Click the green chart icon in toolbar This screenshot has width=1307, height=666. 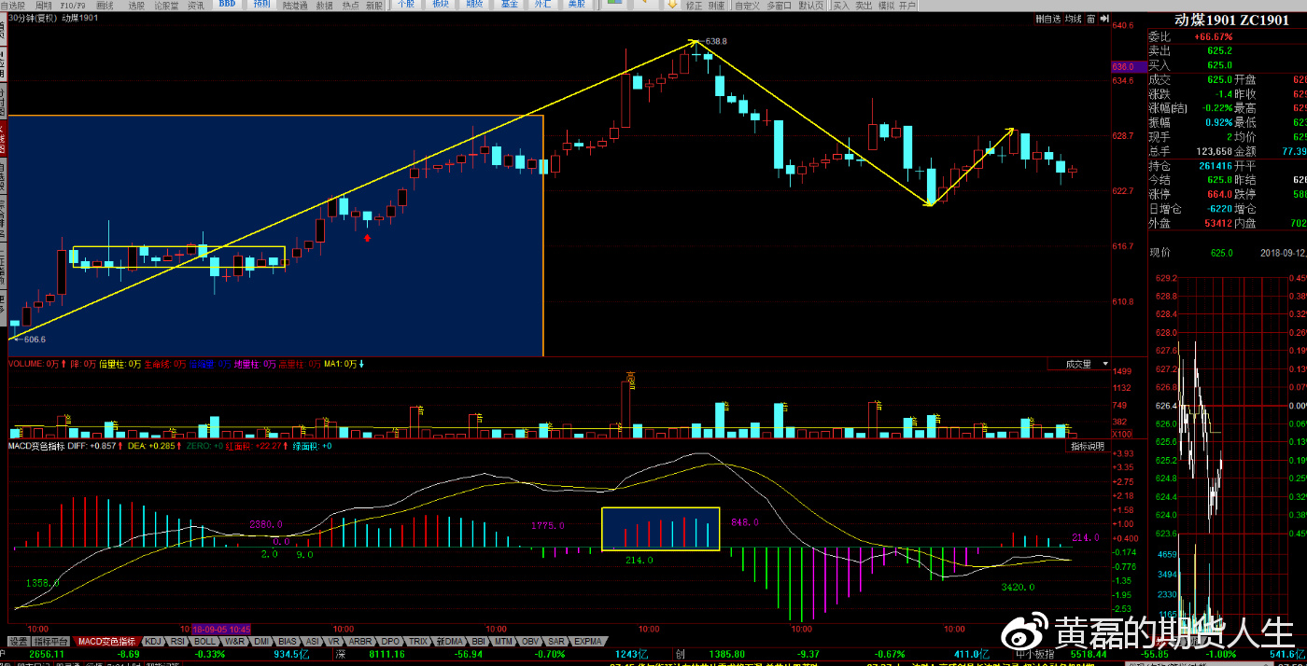pos(613,5)
